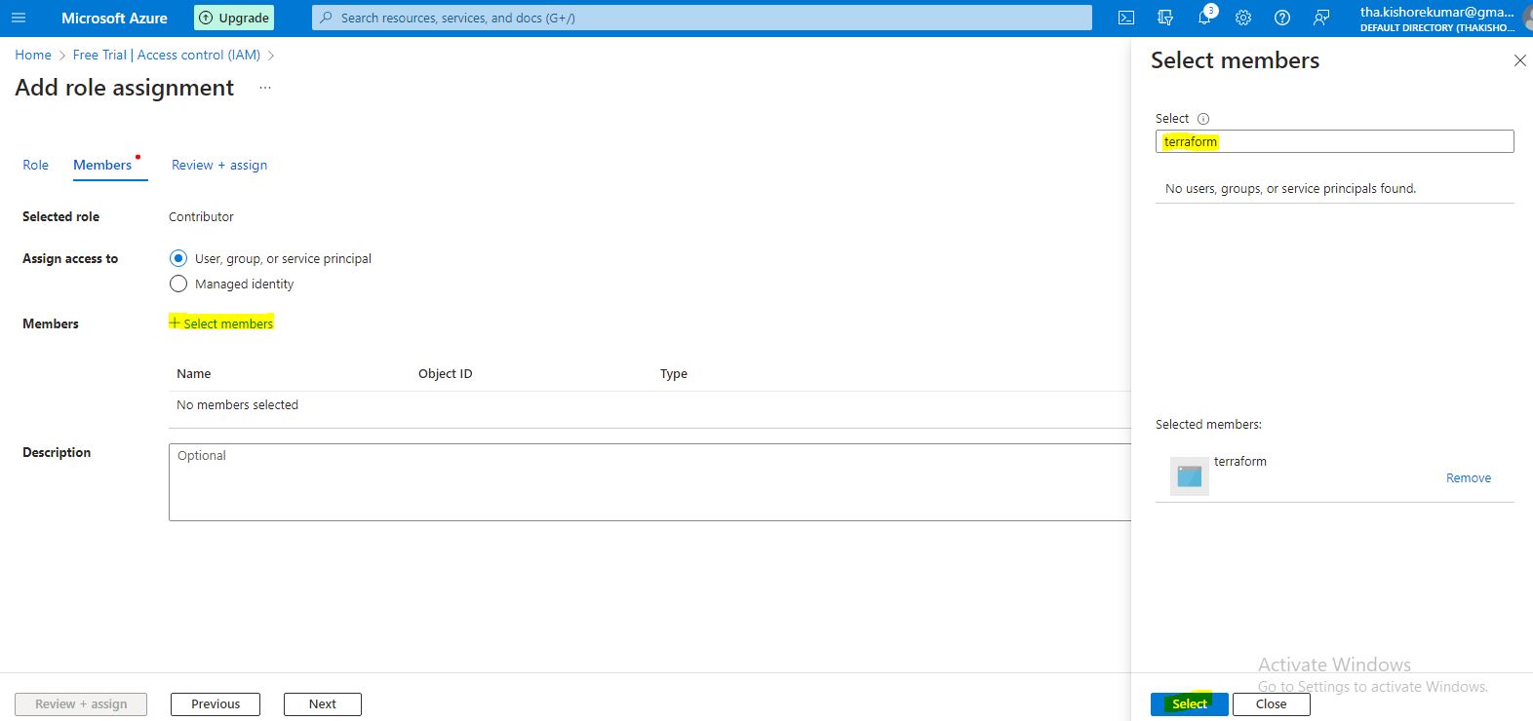Open the notifications bell

pyautogui.click(x=1204, y=18)
